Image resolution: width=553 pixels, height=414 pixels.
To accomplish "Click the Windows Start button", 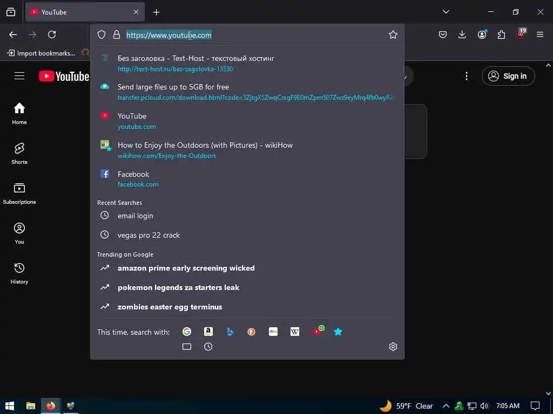I will [10, 406].
